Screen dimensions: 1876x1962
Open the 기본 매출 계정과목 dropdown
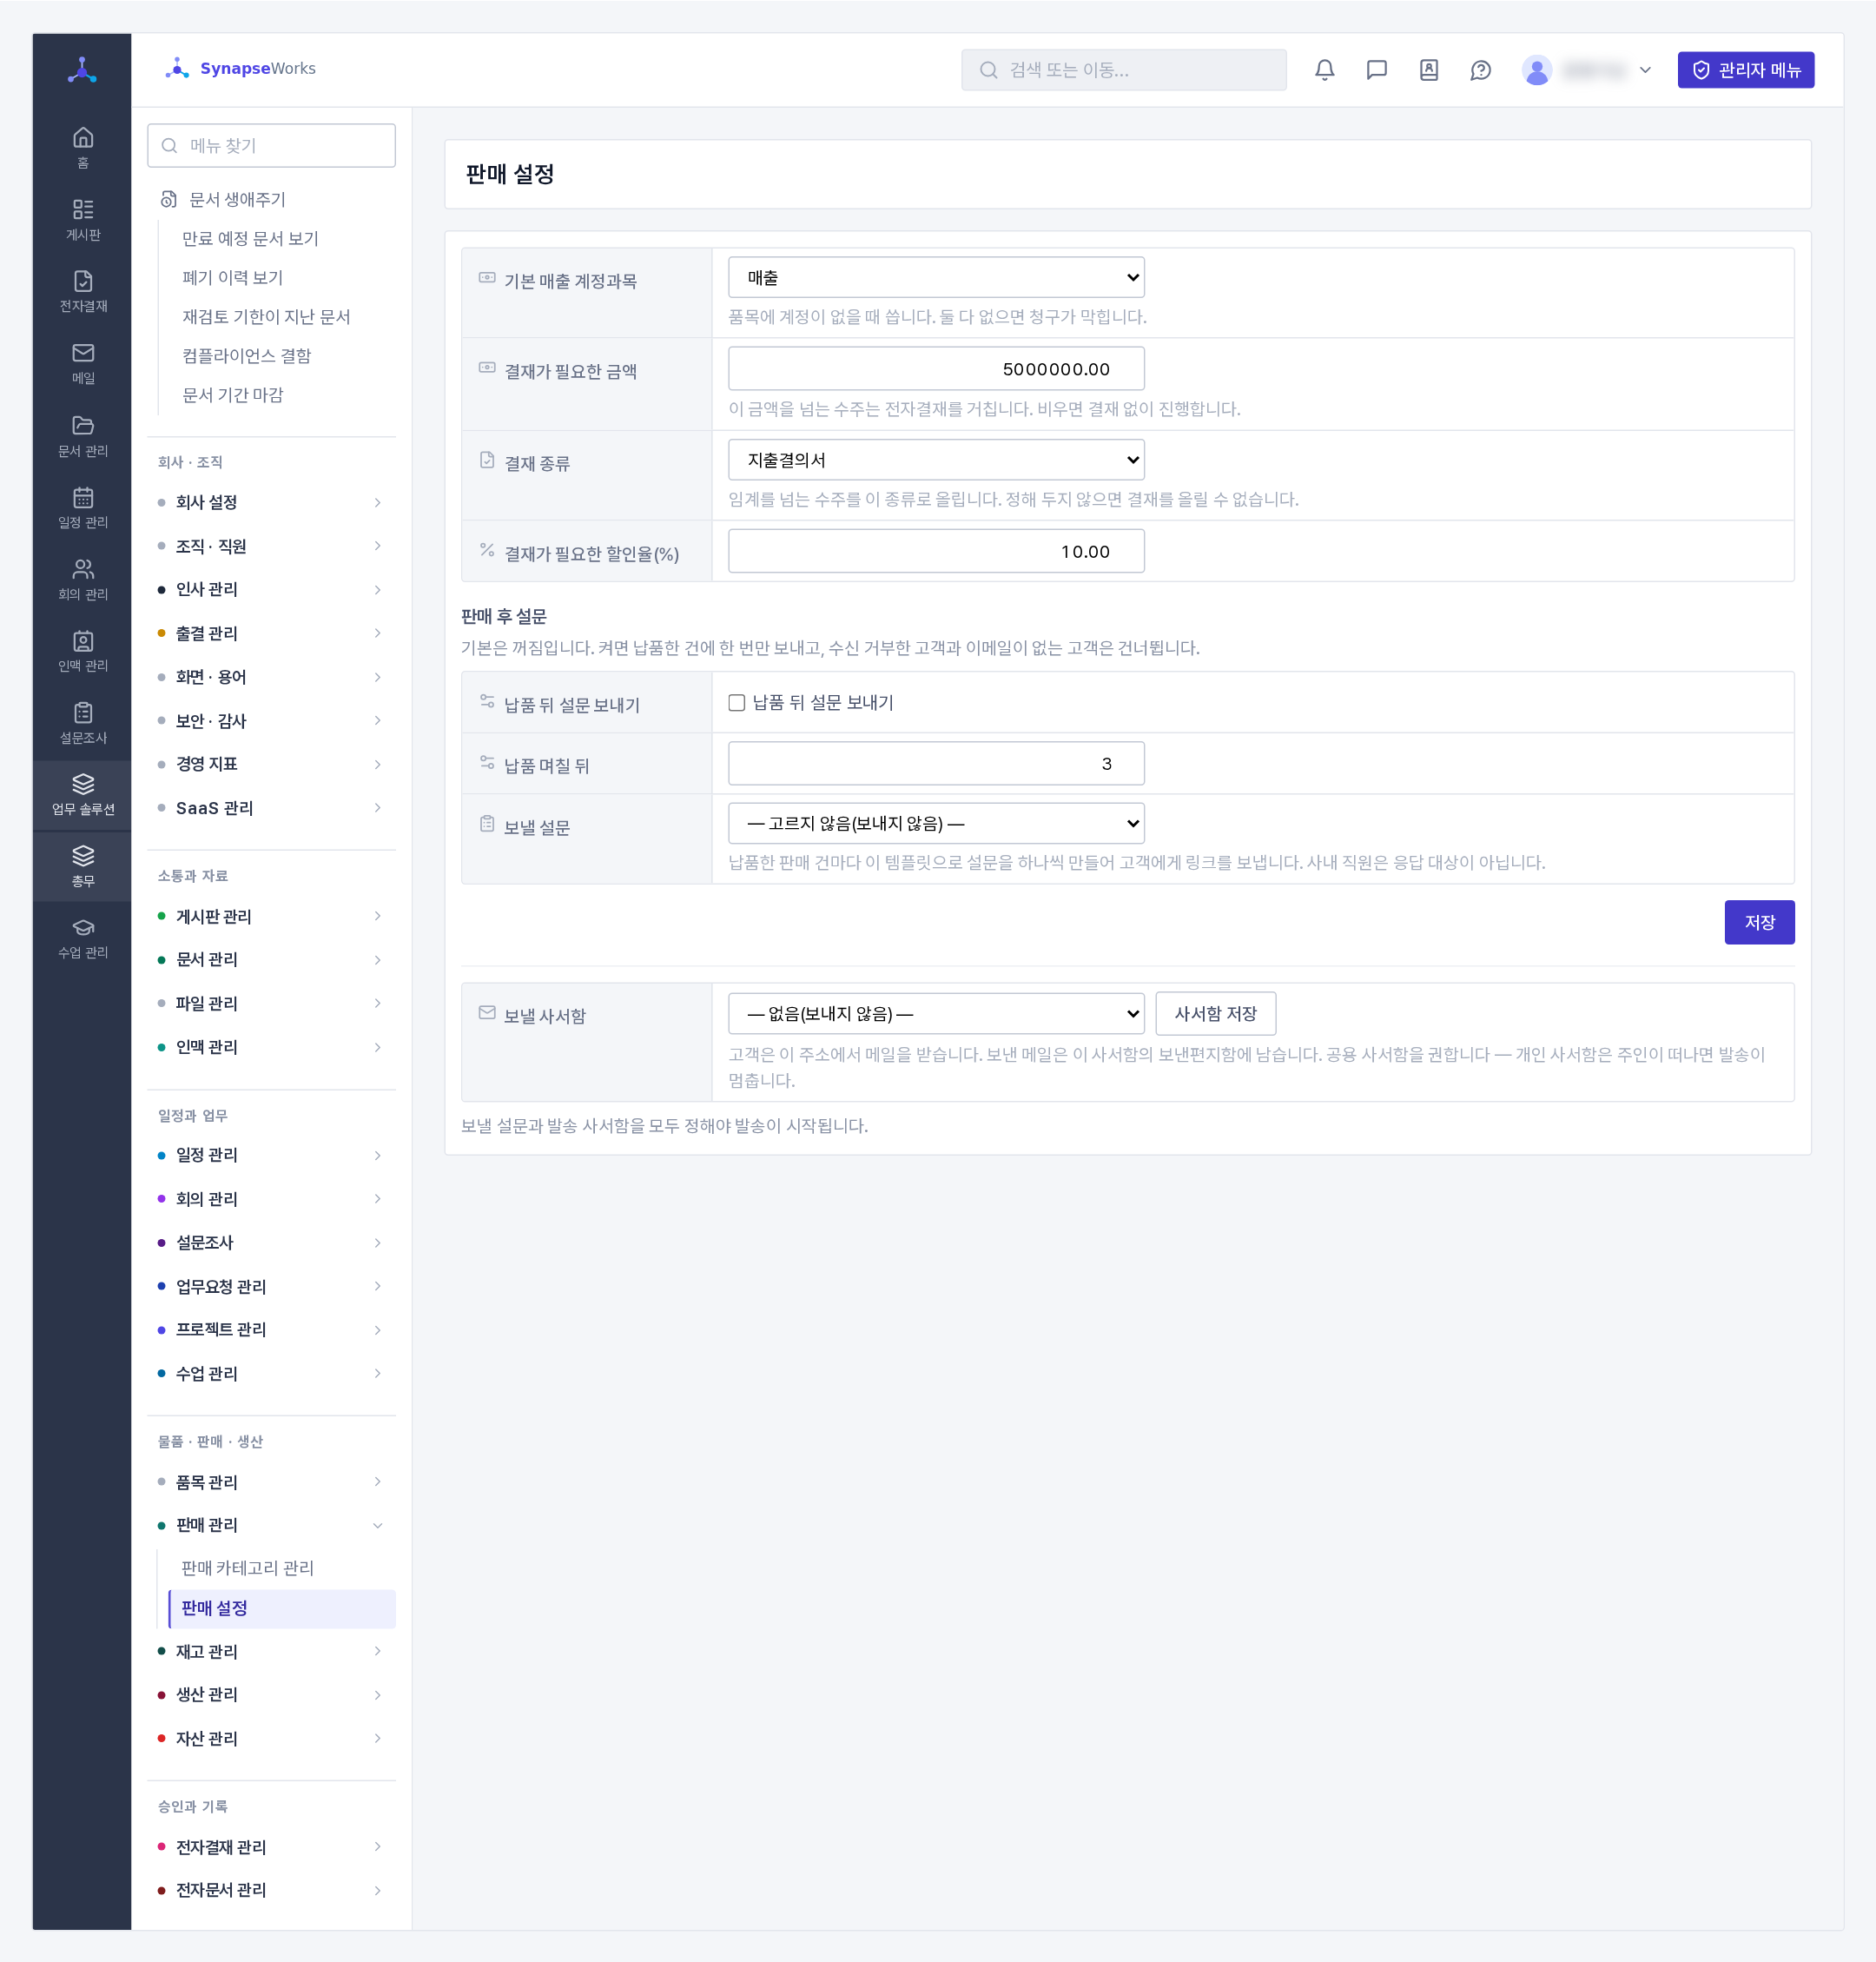936,277
